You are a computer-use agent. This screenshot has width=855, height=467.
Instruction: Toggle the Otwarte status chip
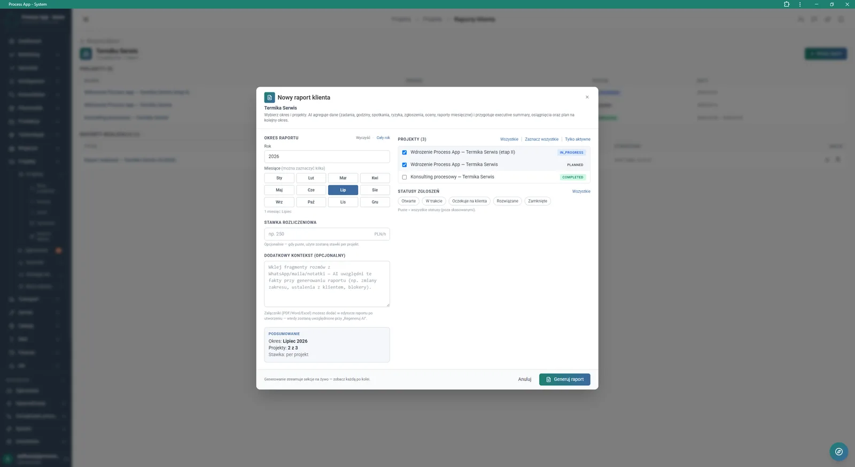point(409,201)
